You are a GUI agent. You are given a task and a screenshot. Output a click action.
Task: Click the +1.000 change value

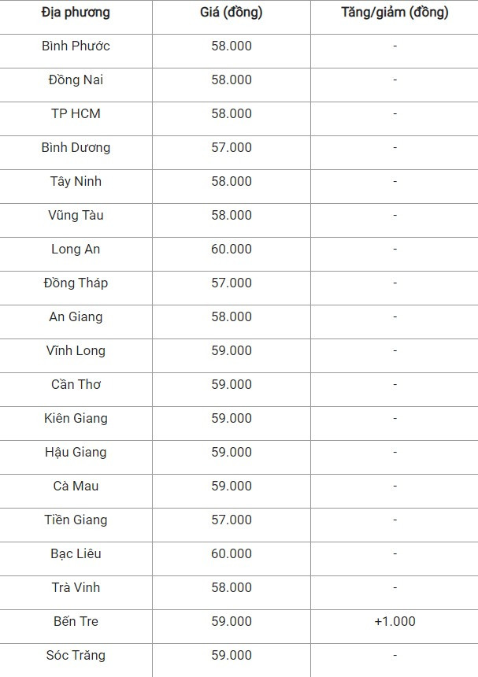pyautogui.click(x=395, y=621)
